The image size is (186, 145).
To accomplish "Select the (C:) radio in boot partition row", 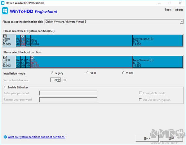I will 32,58.
